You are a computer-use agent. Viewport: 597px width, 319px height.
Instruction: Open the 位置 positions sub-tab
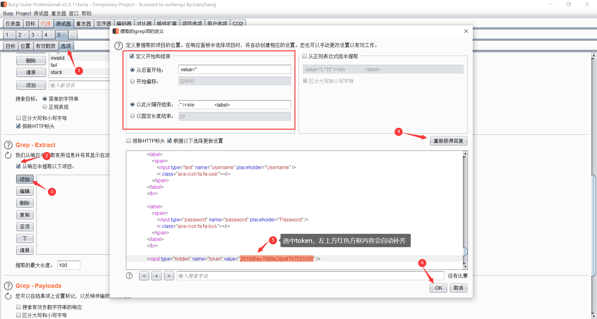pyautogui.click(x=25, y=46)
